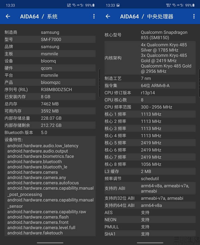The image size is (200, 245).
Task: Select 支持的 ABI row label
Action: [115, 189]
